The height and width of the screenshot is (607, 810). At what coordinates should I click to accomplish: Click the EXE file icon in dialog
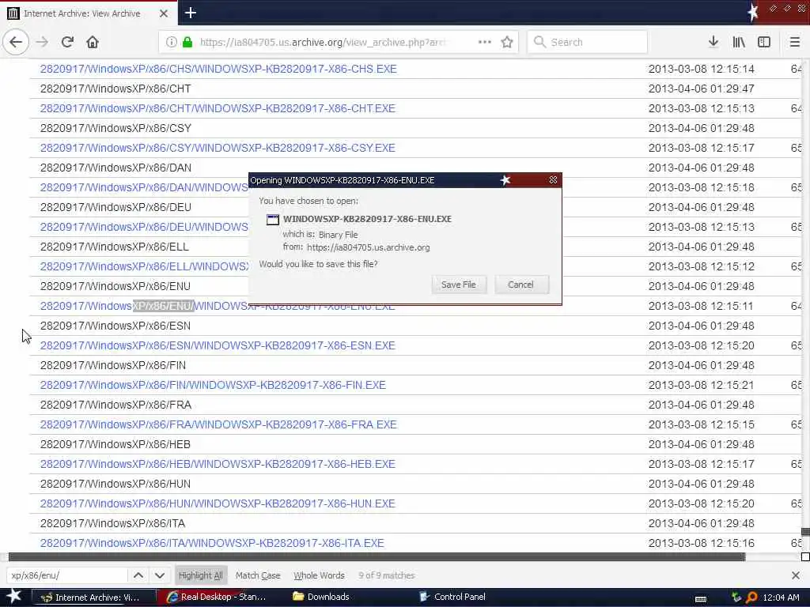pos(273,220)
